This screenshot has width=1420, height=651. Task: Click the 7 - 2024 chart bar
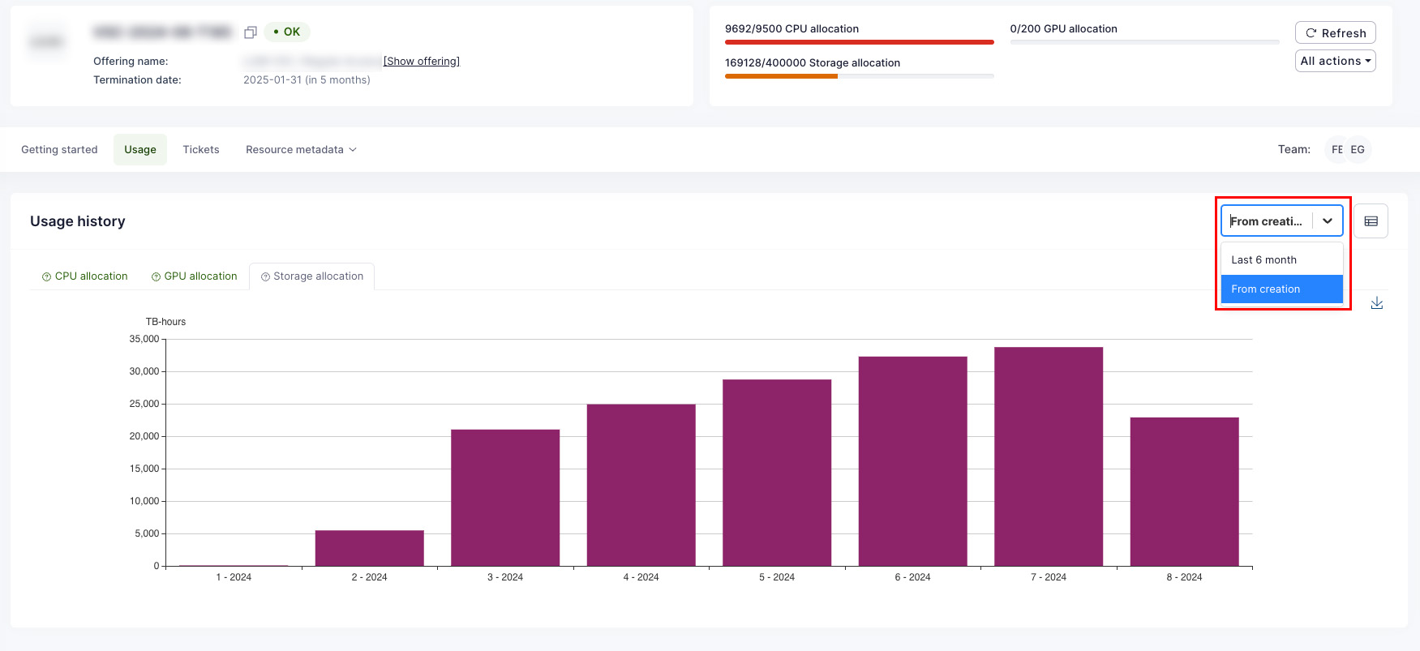(1048, 456)
